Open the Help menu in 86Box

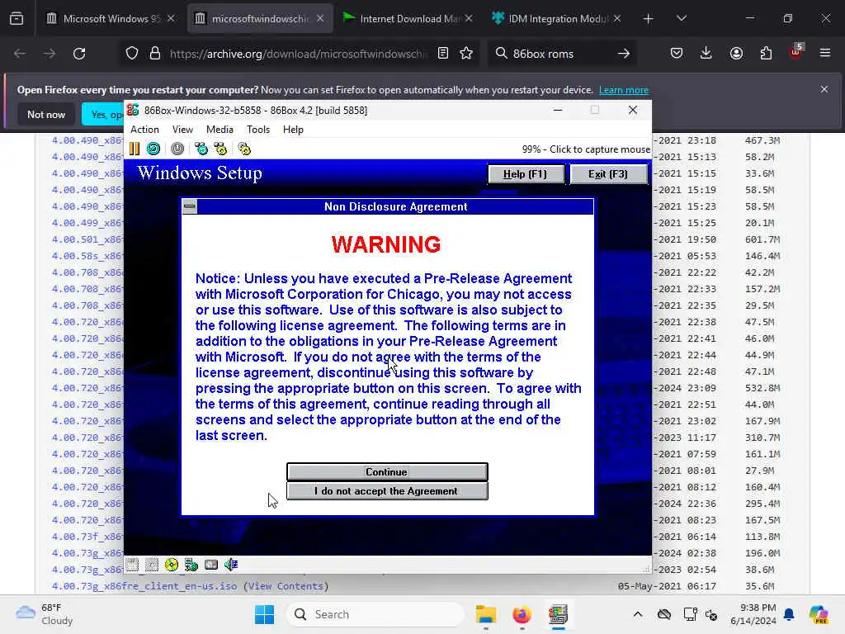pyautogui.click(x=293, y=130)
